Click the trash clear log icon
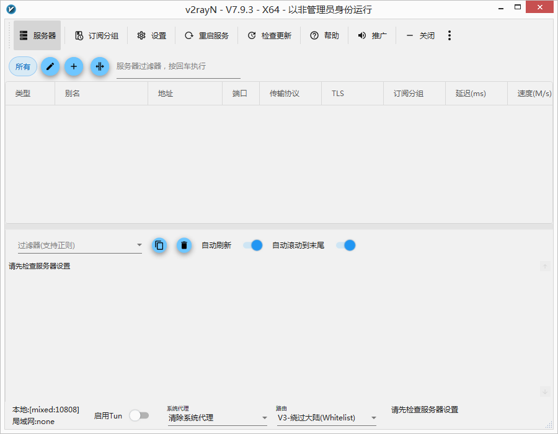Image resolution: width=558 pixels, height=434 pixels. coord(184,246)
